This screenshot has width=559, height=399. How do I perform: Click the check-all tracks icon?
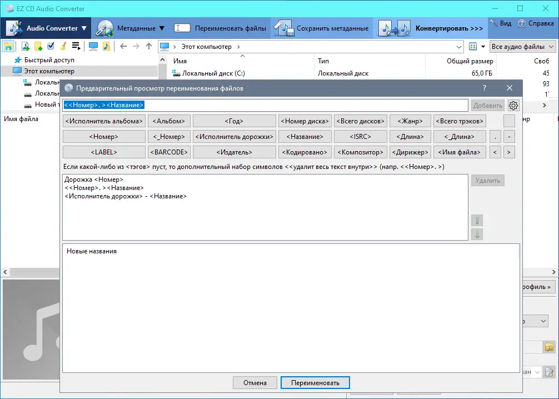click(51, 46)
